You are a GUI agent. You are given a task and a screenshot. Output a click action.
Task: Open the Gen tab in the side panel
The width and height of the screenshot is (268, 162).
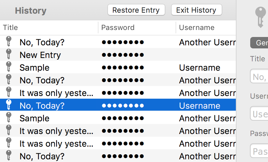[259, 43]
